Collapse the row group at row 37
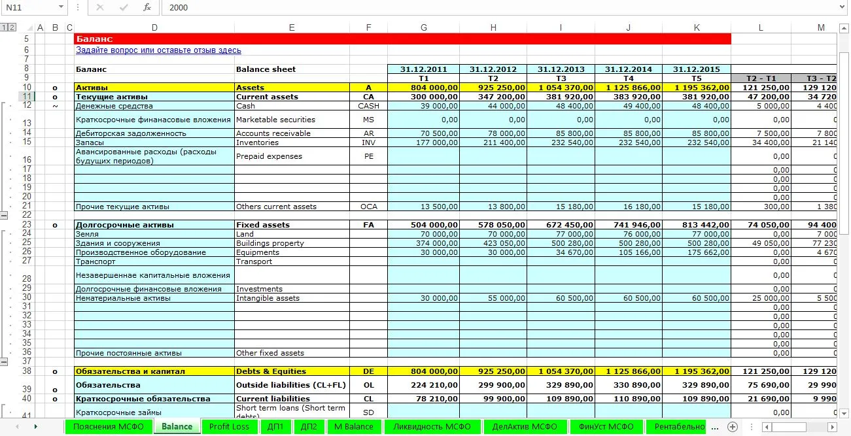 [x=4, y=361]
